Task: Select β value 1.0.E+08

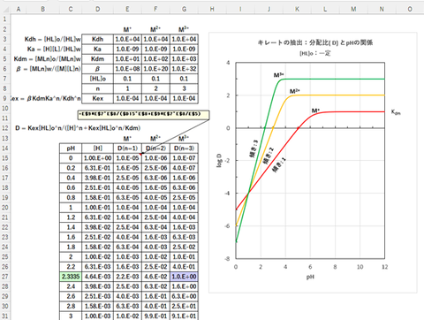Action: [x=127, y=69]
